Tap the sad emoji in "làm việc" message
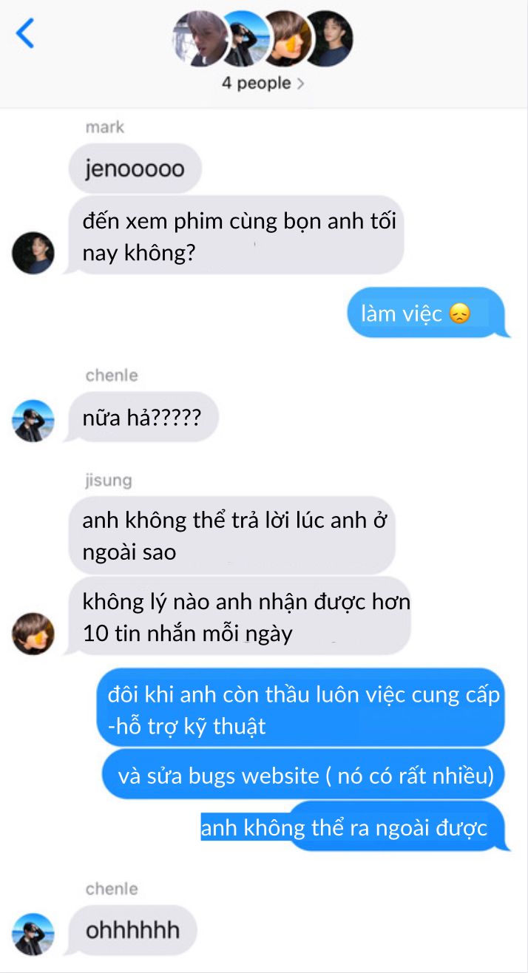 pos(459,314)
